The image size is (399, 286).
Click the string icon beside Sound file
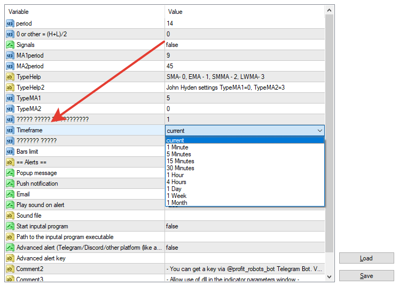click(x=10, y=216)
